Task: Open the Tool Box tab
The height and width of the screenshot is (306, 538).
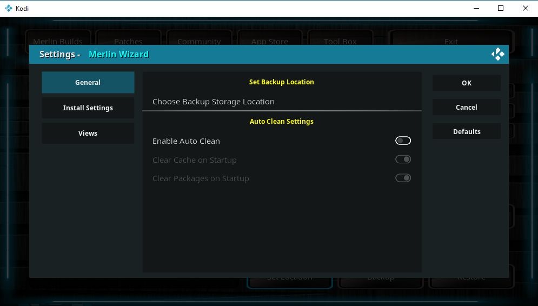Action: [340, 41]
